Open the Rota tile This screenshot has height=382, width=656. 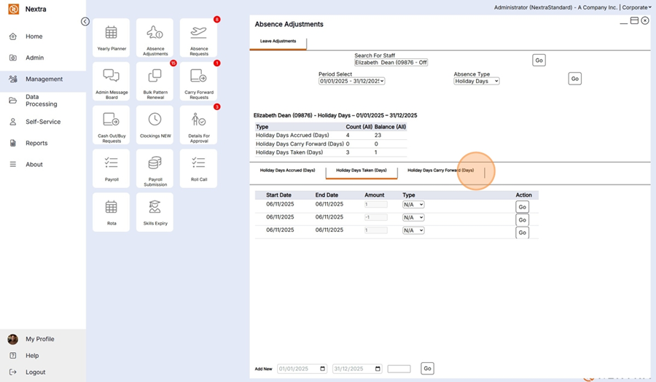pyautogui.click(x=111, y=212)
